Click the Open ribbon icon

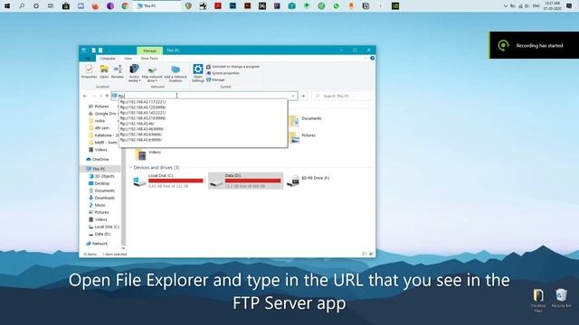click(104, 71)
